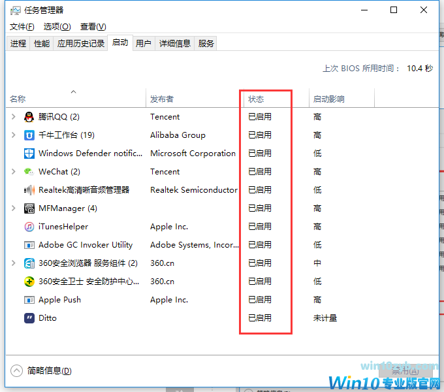Expand the MFManager group chevron
This screenshot has width=444, height=392.
pyautogui.click(x=14, y=208)
